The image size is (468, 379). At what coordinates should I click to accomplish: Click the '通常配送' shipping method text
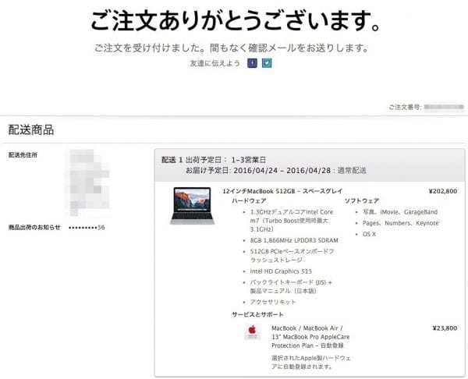pos(352,171)
